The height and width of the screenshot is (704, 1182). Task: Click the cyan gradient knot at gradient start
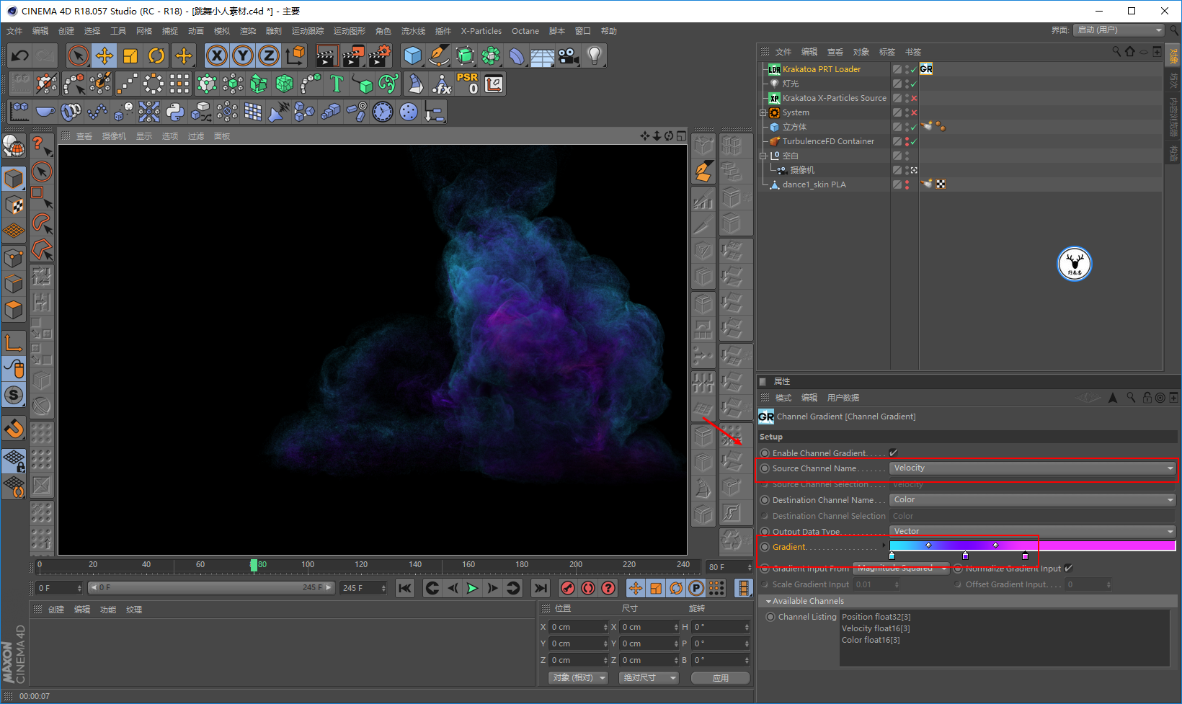coord(892,556)
